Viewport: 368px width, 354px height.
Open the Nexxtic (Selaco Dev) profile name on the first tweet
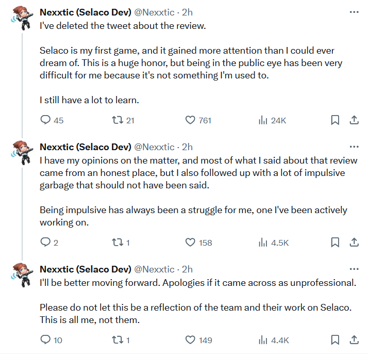point(86,12)
